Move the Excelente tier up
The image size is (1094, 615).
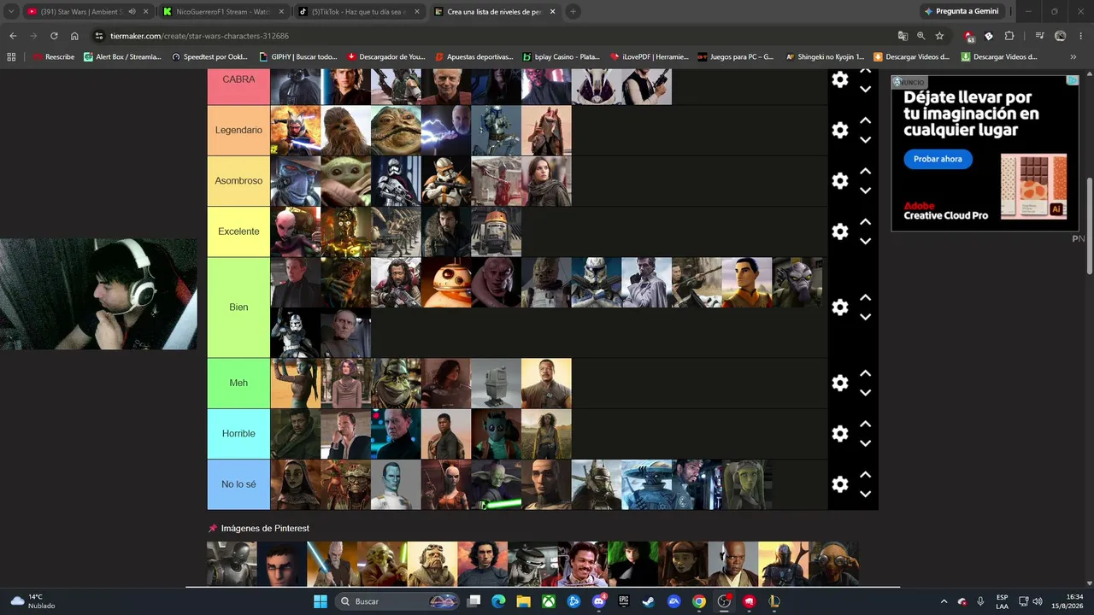coord(865,221)
